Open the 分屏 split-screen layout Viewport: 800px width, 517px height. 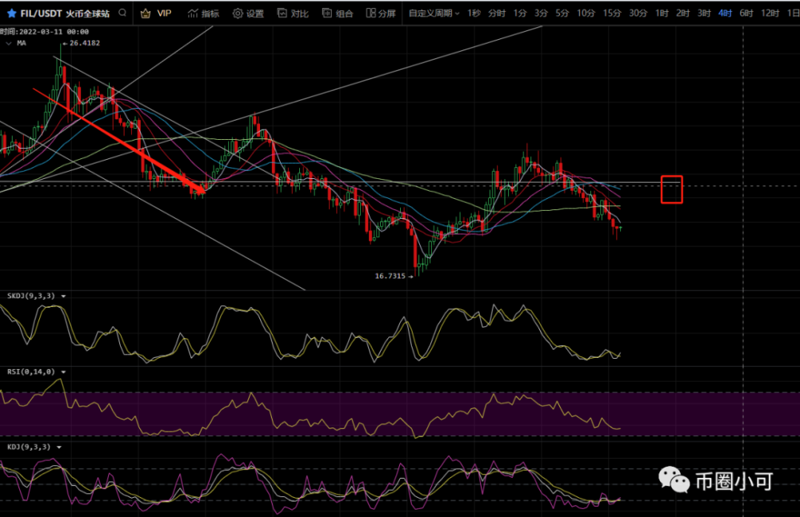click(x=381, y=14)
